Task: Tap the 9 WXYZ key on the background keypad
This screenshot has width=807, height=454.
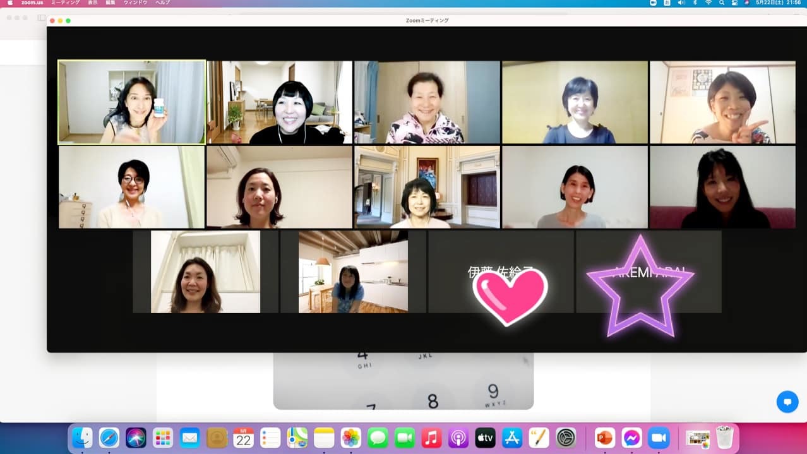Action: [x=493, y=394]
